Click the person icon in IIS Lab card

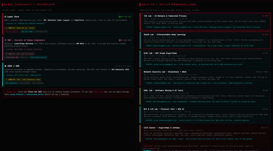click(x=145, y=19)
